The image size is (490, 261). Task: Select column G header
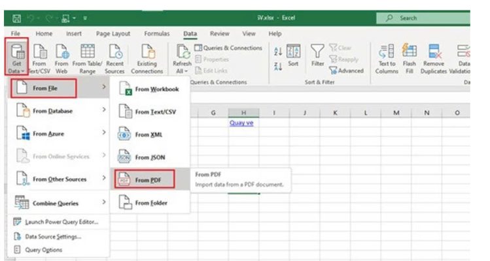(213, 113)
